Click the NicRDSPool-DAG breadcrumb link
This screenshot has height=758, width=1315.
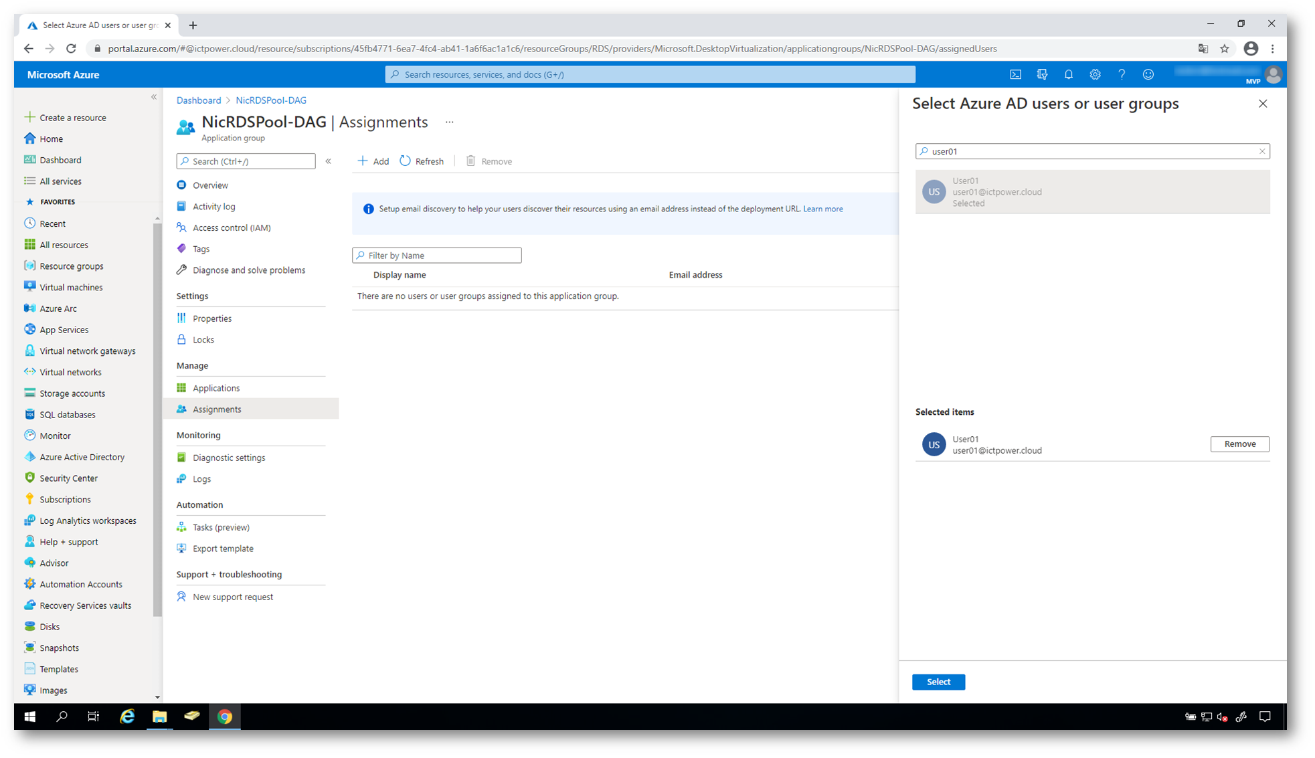point(271,100)
